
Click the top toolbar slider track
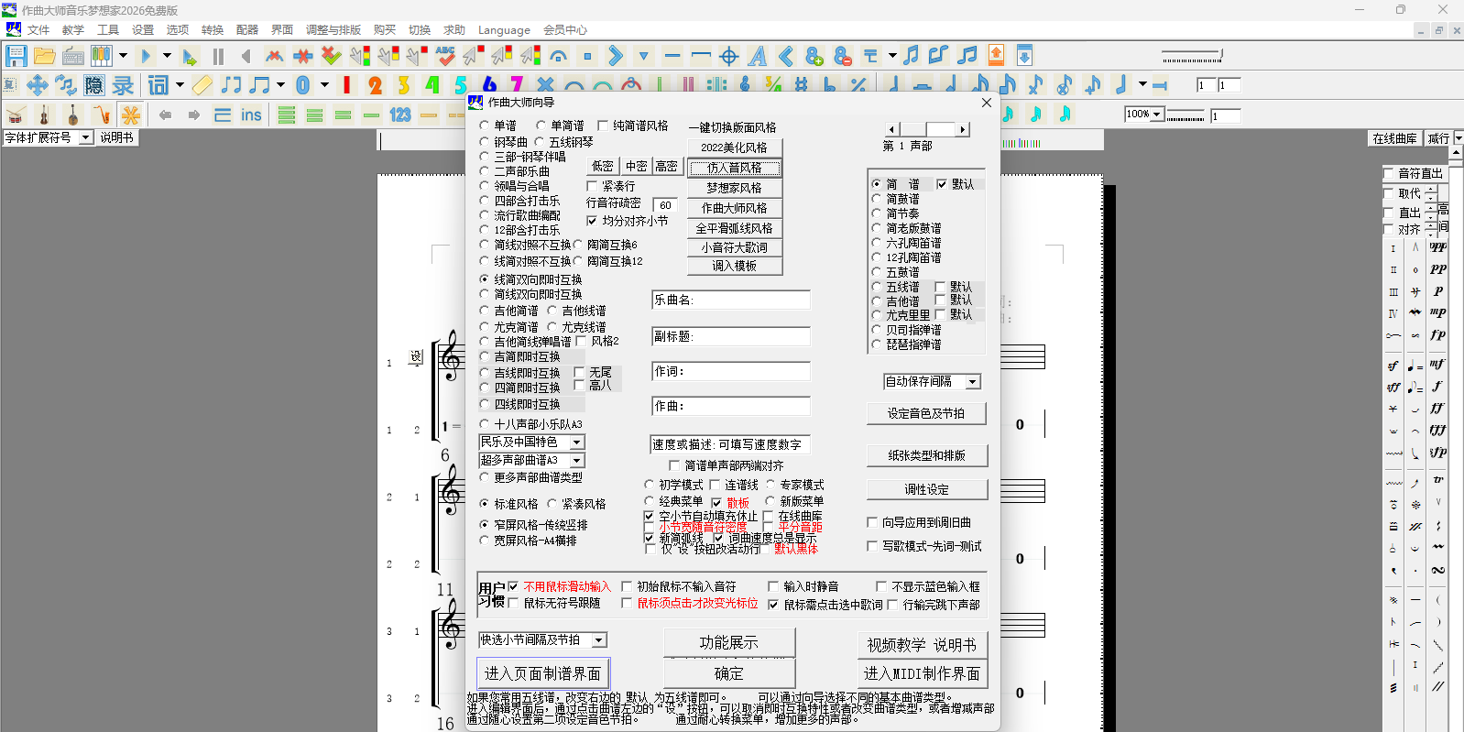tap(1191, 57)
